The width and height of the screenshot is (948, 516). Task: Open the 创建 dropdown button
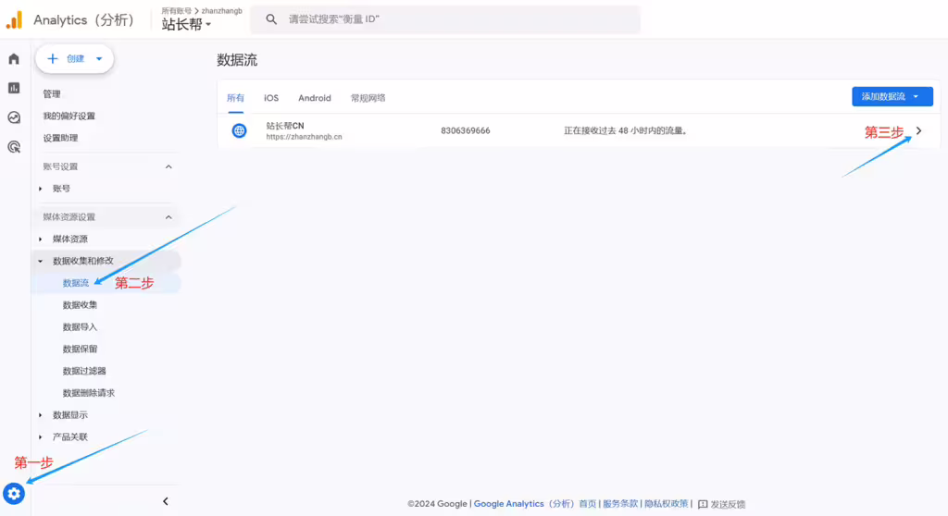point(75,58)
